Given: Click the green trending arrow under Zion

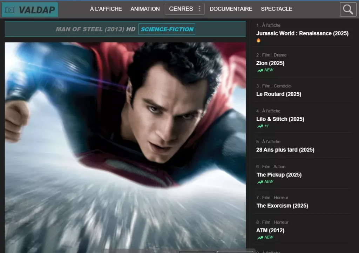Looking at the screenshot, I should pos(260,70).
